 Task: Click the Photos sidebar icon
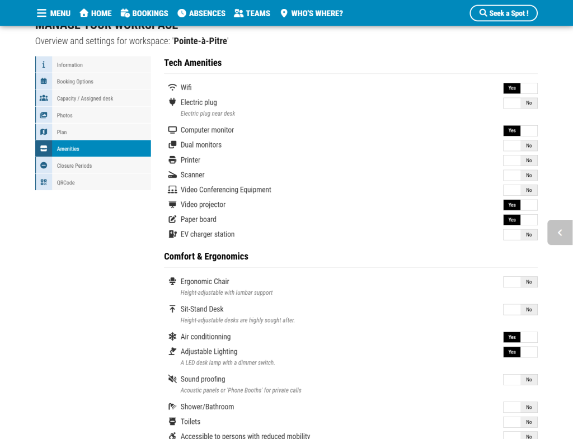[x=44, y=115]
